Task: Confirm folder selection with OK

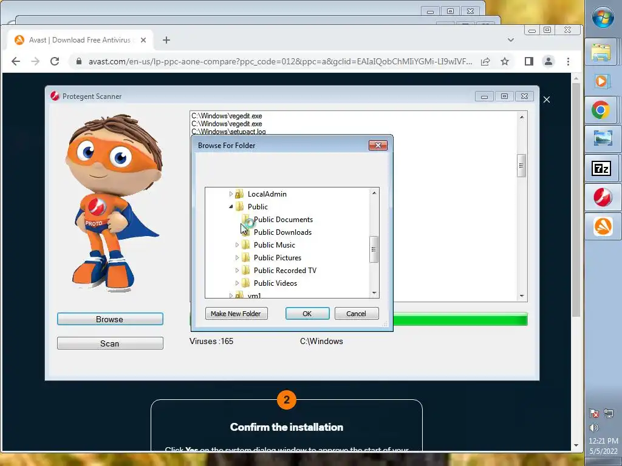Action: point(307,314)
